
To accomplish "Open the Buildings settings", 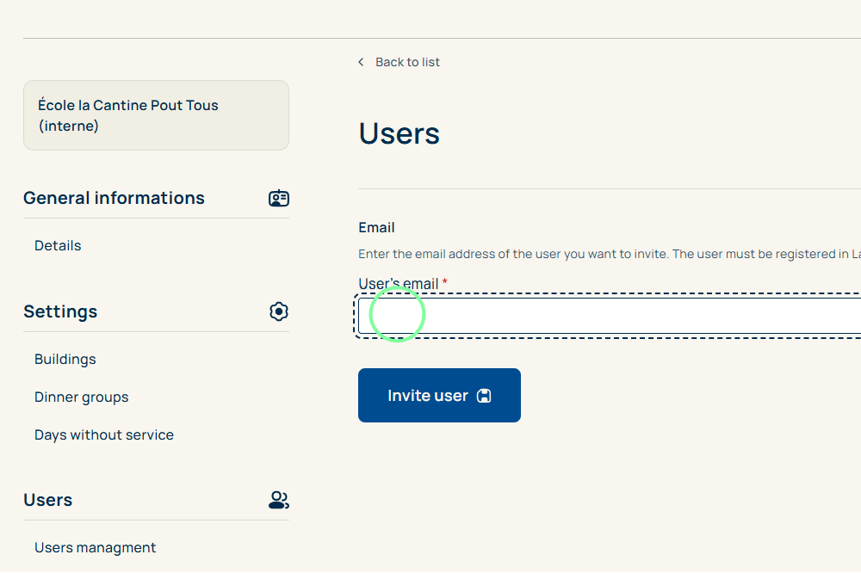I will (65, 359).
